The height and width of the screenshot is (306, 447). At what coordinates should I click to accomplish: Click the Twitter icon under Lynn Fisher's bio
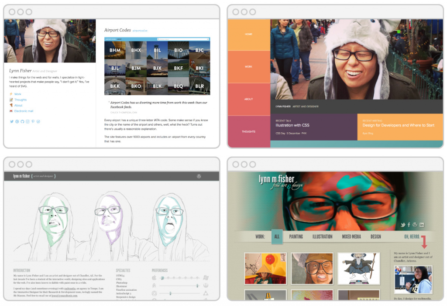pyautogui.click(x=11, y=121)
